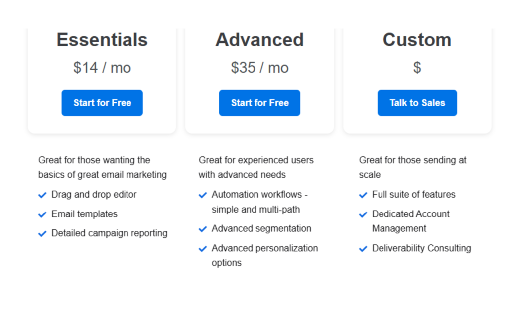Click the $35 / mo price
The image size is (510, 319).
click(x=259, y=68)
